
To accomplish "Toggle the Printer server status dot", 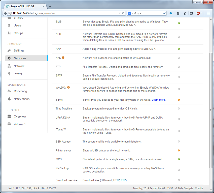I will [179, 150].
